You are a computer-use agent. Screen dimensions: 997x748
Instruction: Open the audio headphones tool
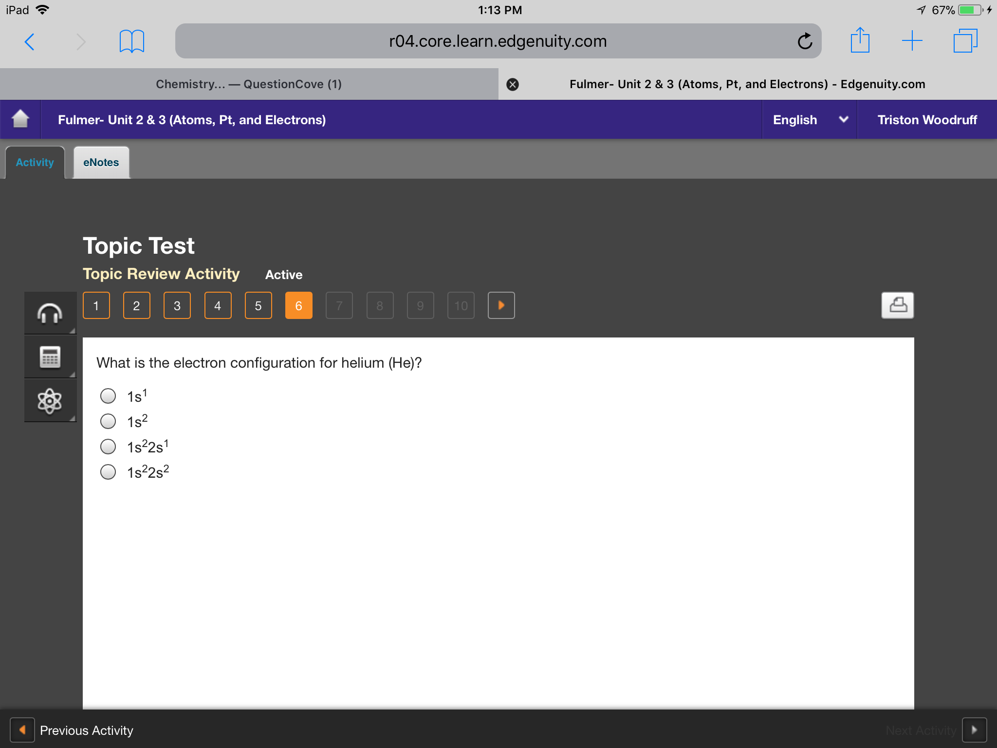pyautogui.click(x=50, y=313)
